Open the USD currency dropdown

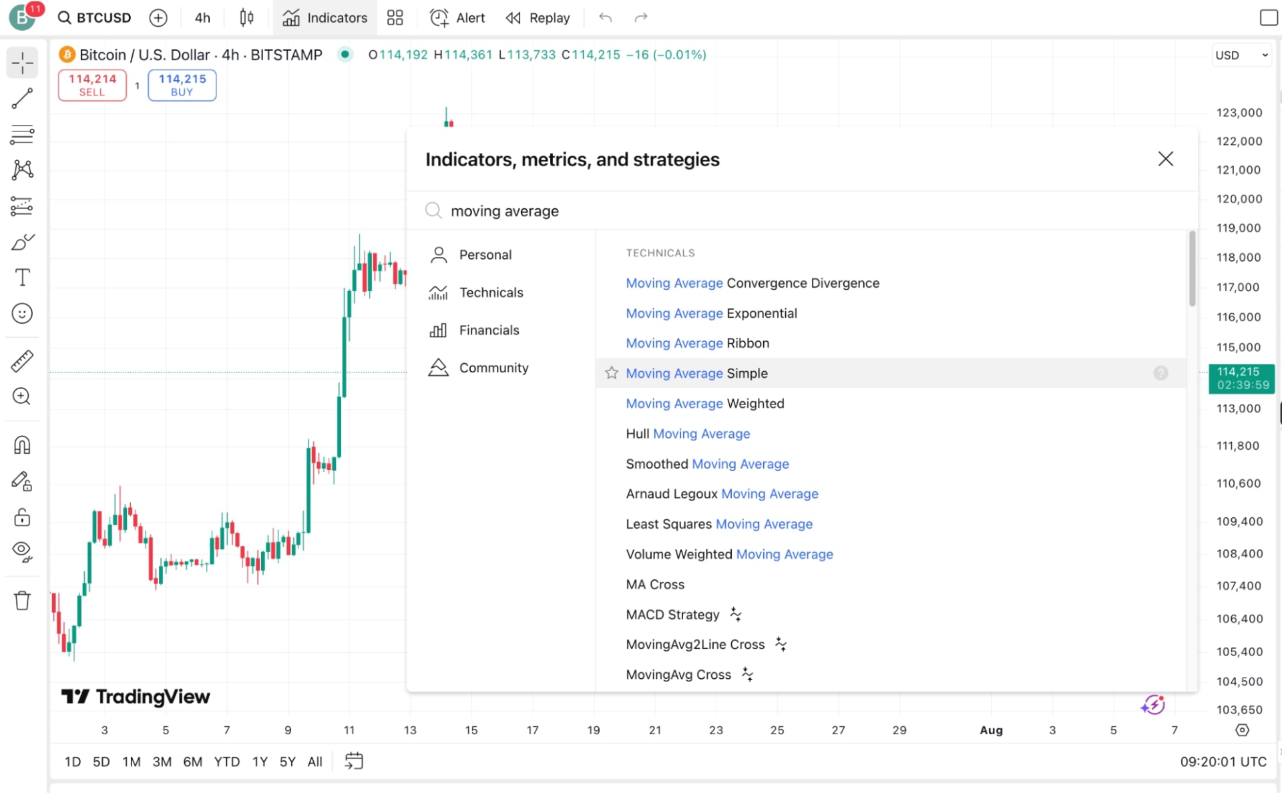click(1240, 55)
